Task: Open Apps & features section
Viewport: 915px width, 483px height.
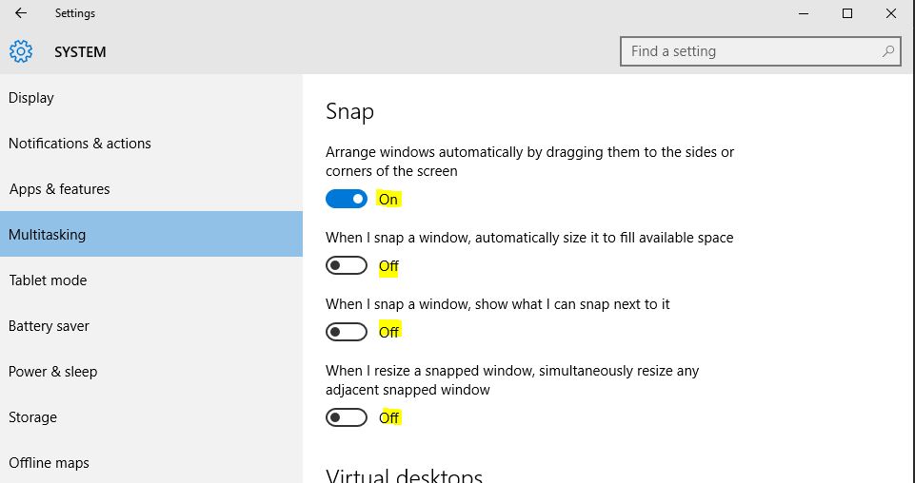Action: pos(60,189)
